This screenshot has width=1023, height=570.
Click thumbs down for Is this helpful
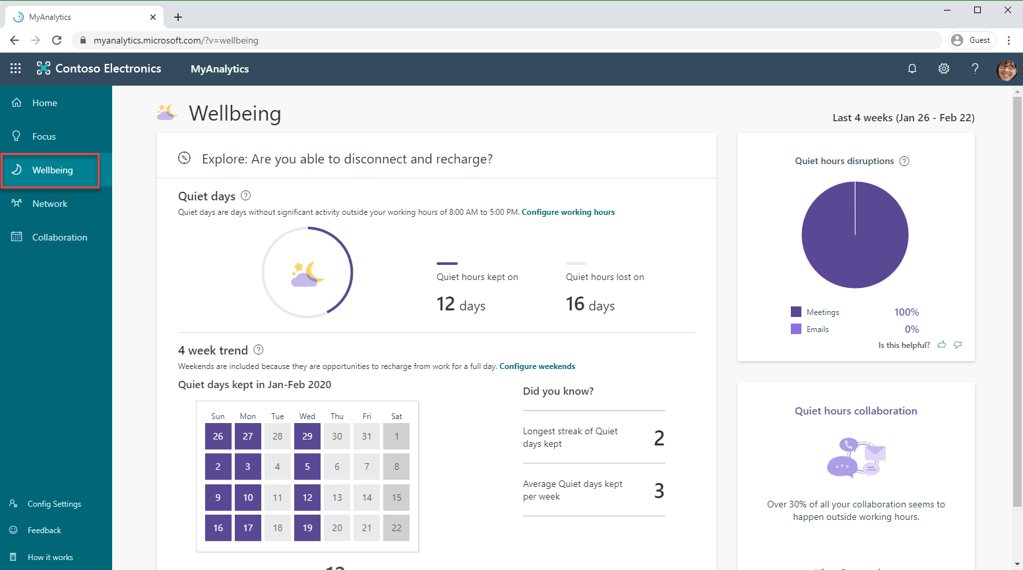pyautogui.click(x=958, y=345)
